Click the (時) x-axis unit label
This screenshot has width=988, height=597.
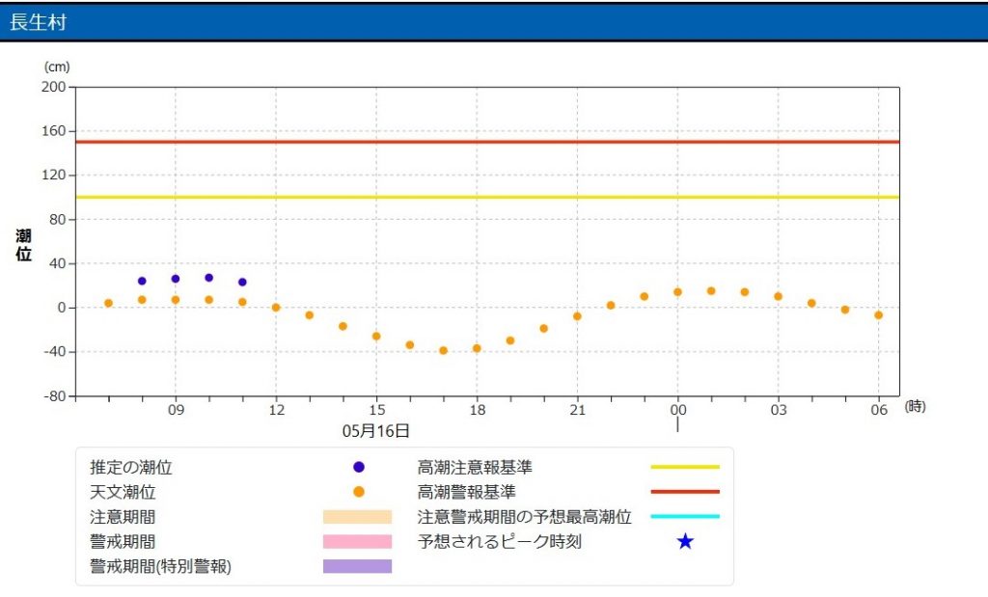pos(915,407)
